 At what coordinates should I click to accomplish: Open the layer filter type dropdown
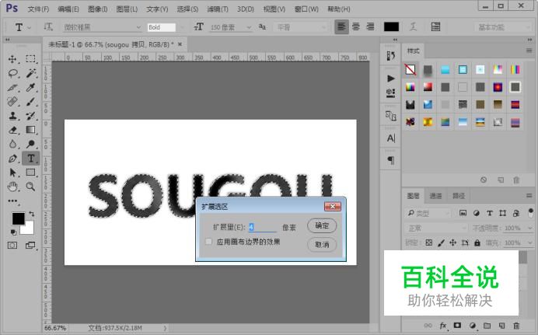[428, 213]
